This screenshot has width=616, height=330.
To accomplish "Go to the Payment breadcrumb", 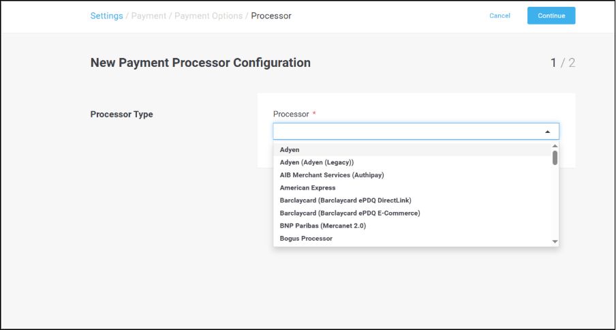I will point(149,16).
